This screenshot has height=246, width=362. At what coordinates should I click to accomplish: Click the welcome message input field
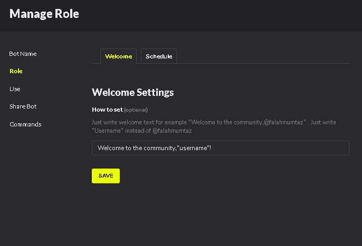coord(221,148)
